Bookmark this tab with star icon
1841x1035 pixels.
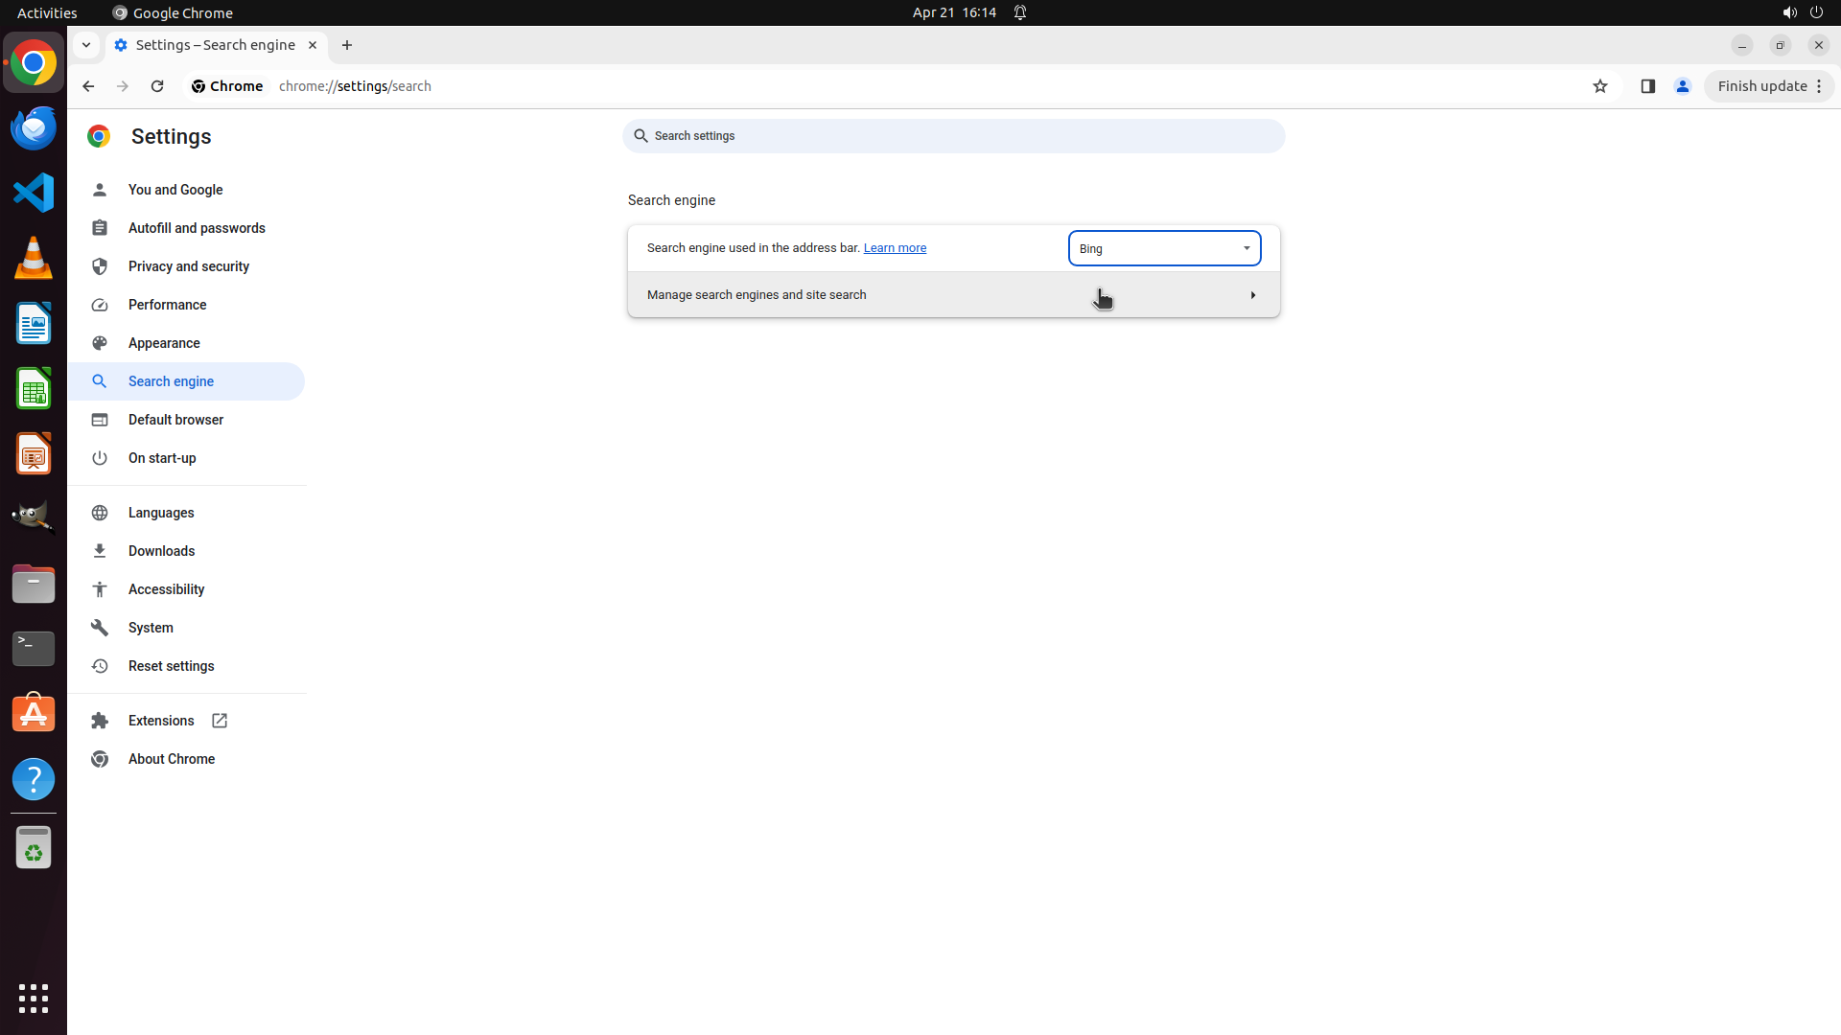1599,86
